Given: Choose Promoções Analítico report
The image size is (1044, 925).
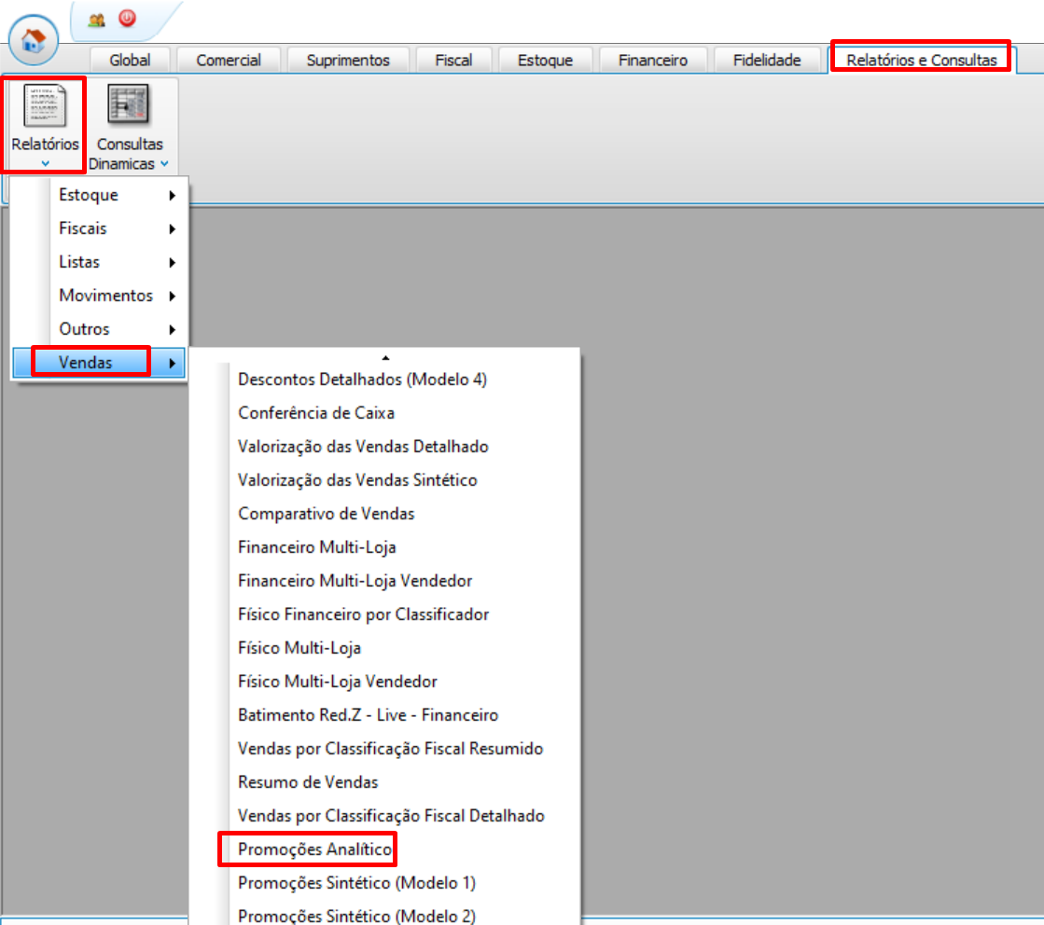Looking at the screenshot, I should pyautogui.click(x=315, y=849).
